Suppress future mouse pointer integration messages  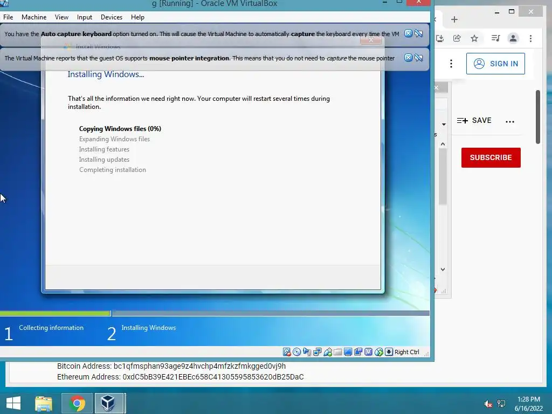coord(418,58)
